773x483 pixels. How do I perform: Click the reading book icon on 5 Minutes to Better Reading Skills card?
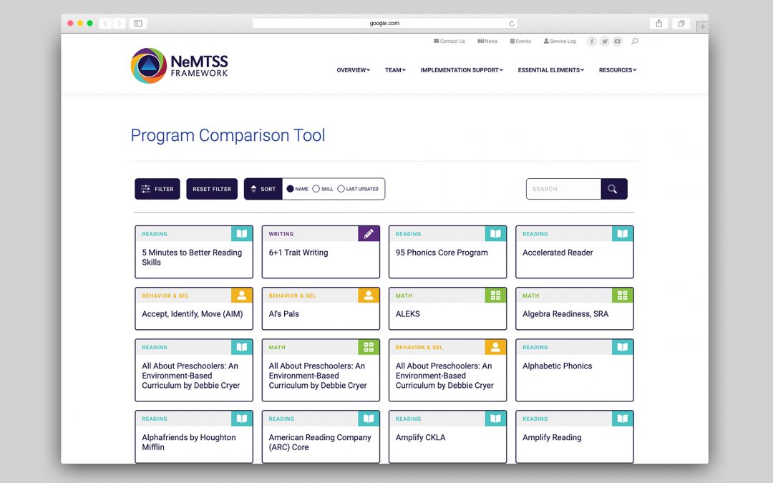tap(242, 233)
